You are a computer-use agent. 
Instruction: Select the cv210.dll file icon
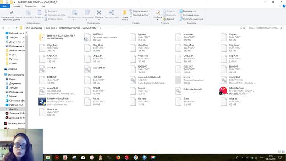42,69
